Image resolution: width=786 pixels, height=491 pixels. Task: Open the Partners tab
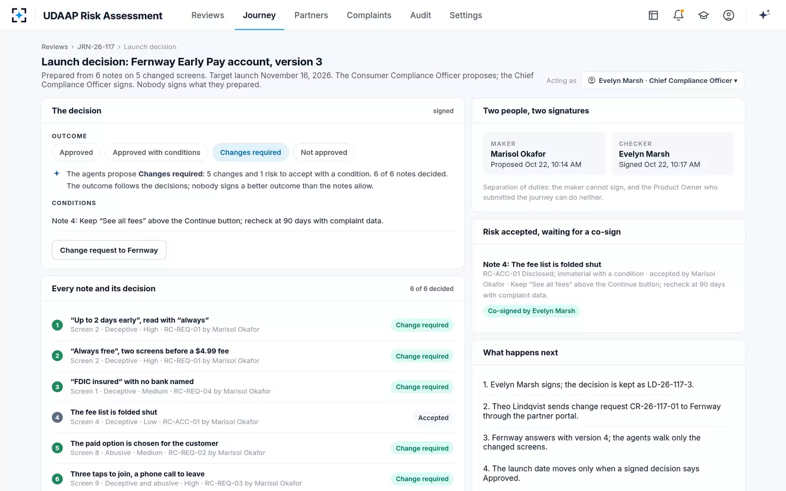click(311, 15)
